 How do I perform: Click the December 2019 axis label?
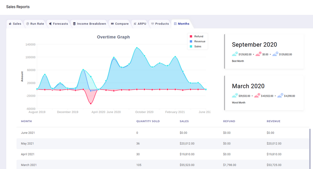pyautogui.click(x=68, y=112)
